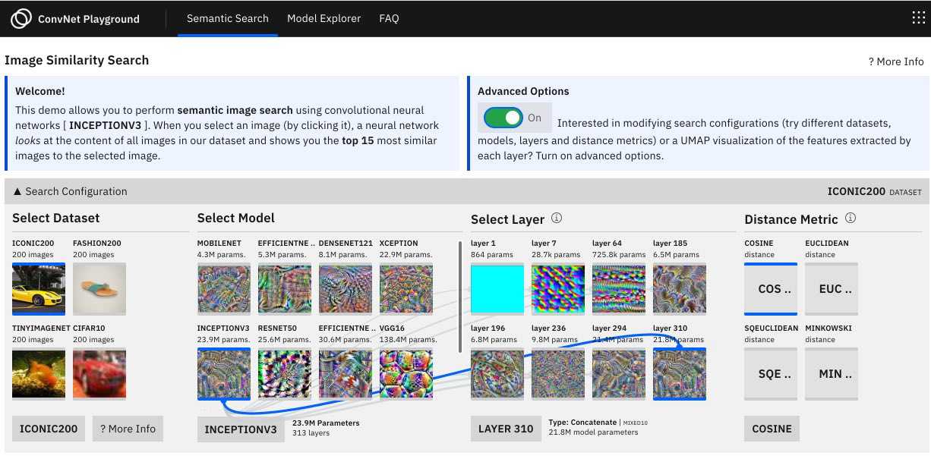Select the layer 7 visualization
Viewport: 931px width, 459px height.
[x=557, y=288]
